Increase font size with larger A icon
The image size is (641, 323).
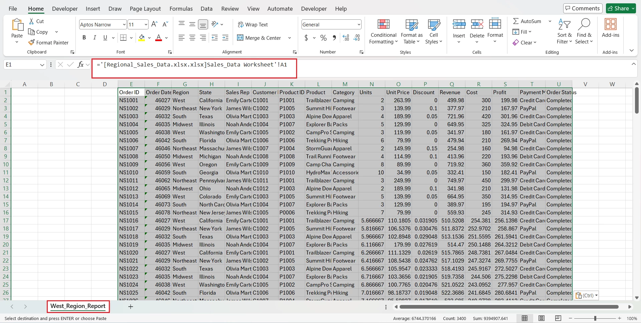tap(154, 24)
